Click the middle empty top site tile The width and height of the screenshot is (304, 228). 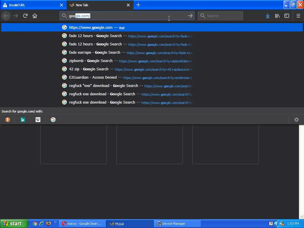[150, 144]
